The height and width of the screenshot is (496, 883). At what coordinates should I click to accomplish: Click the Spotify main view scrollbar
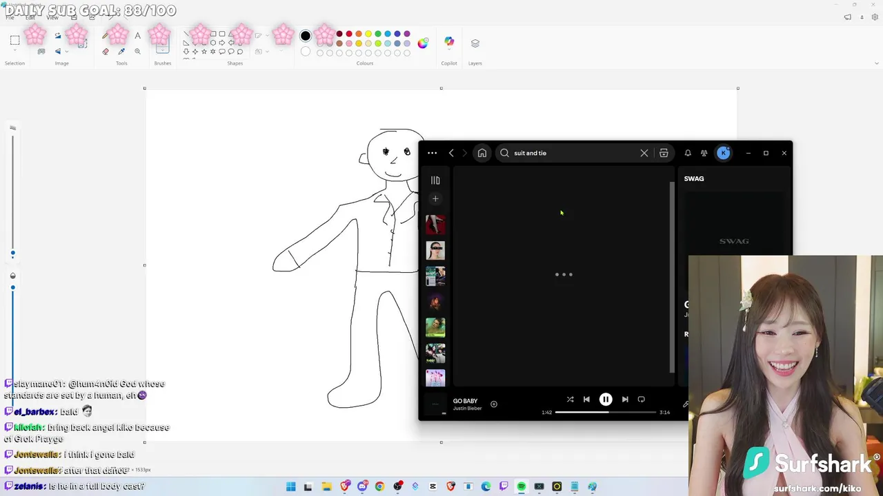672,278
